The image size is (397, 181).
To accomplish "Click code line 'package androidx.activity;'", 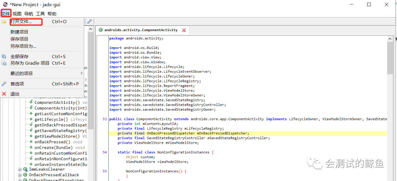I will click(136, 38).
